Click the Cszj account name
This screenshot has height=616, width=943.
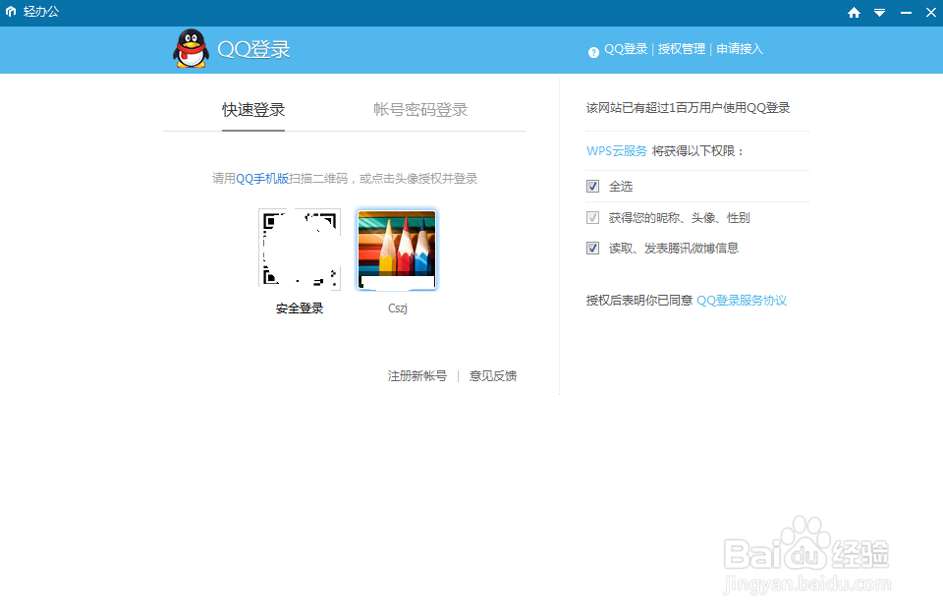[398, 308]
